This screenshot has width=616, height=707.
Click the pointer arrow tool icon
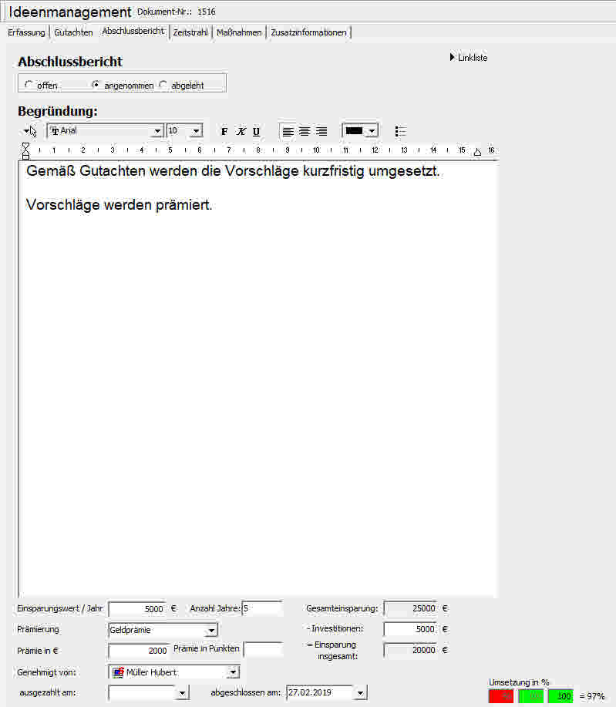click(30, 131)
